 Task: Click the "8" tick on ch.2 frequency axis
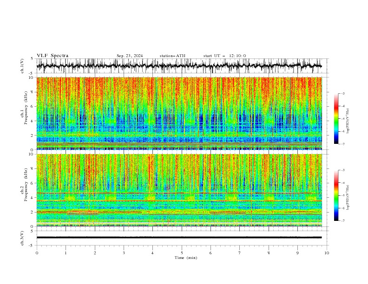[33, 169]
